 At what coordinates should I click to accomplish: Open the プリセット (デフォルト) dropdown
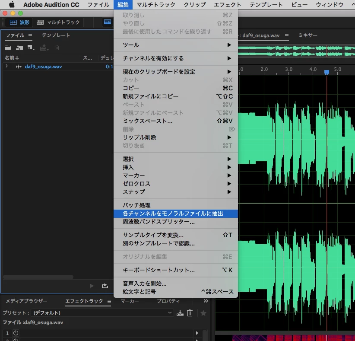point(102,312)
